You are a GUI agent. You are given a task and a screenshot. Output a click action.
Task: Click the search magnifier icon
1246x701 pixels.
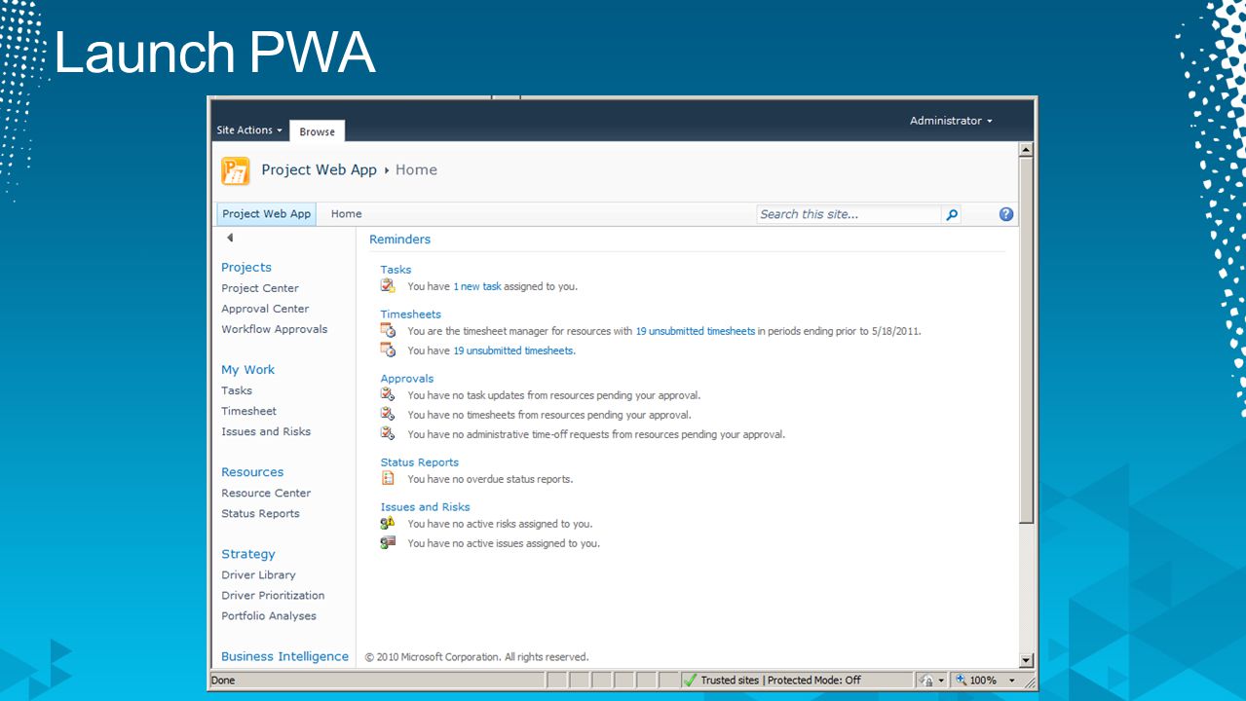[952, 215]
